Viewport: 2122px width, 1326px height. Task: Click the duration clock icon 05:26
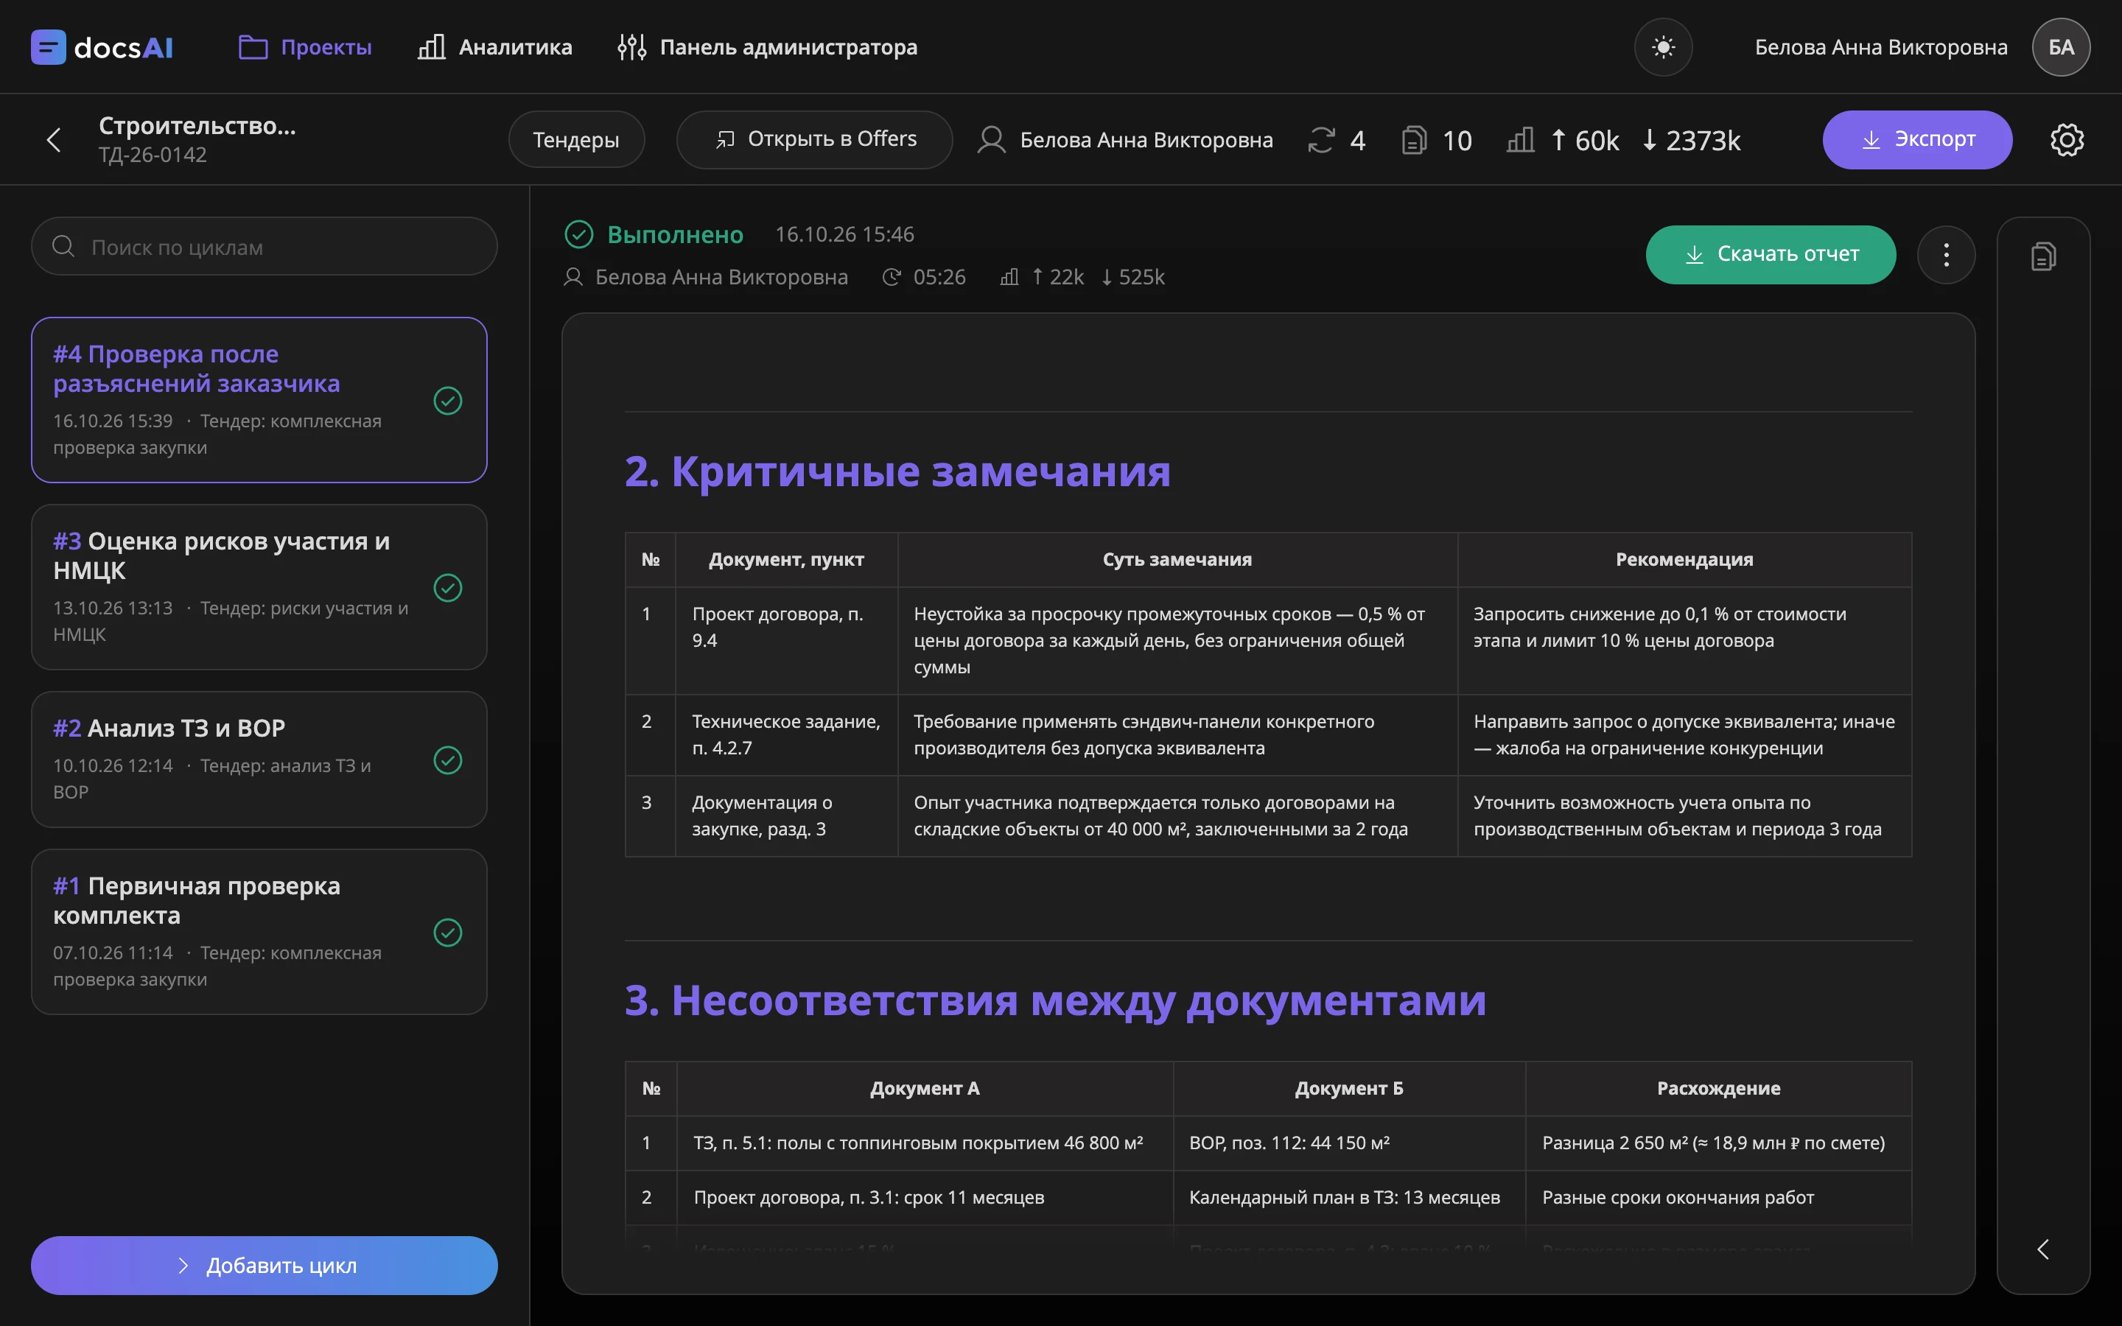point(892,277)
